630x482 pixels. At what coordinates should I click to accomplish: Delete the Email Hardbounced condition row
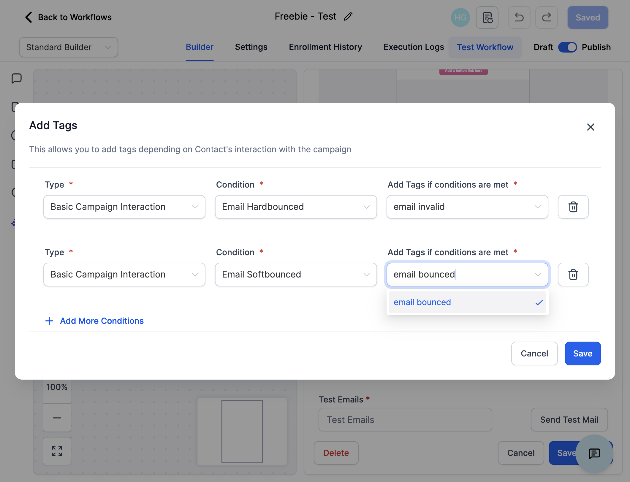[x=573, y=207]
